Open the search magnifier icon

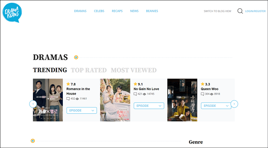pyautogui.click(x=240, y=11)
